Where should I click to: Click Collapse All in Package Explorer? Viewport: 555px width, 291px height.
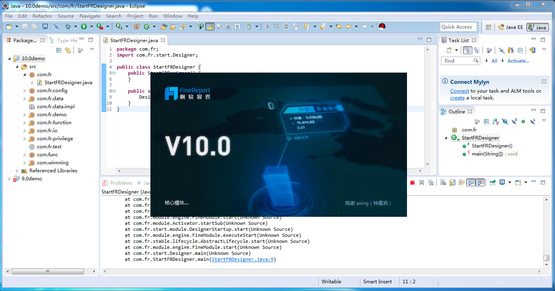click(59, 50)
